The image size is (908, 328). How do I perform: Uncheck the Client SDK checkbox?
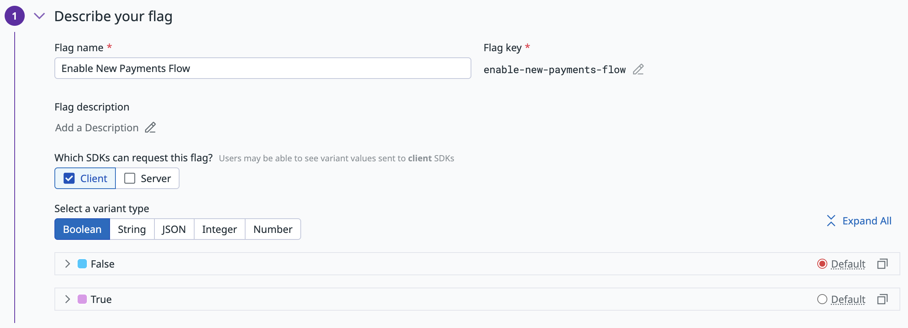[69, 178]
